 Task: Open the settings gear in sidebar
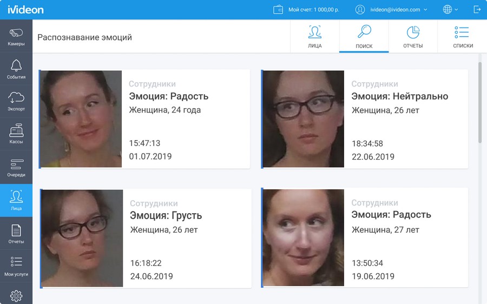[x=16, y=295]
